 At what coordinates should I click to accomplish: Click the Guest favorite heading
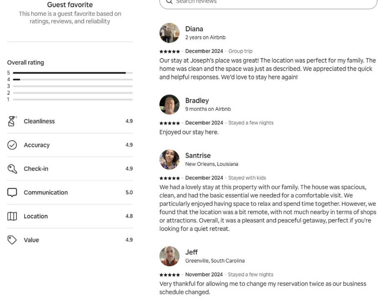click(70, 5)
